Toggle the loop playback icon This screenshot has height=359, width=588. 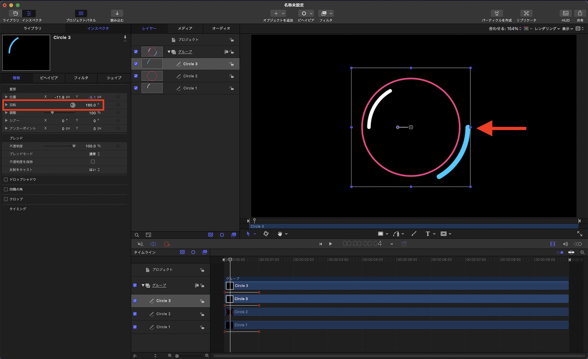pyautogui.click(x=153, y=244)
